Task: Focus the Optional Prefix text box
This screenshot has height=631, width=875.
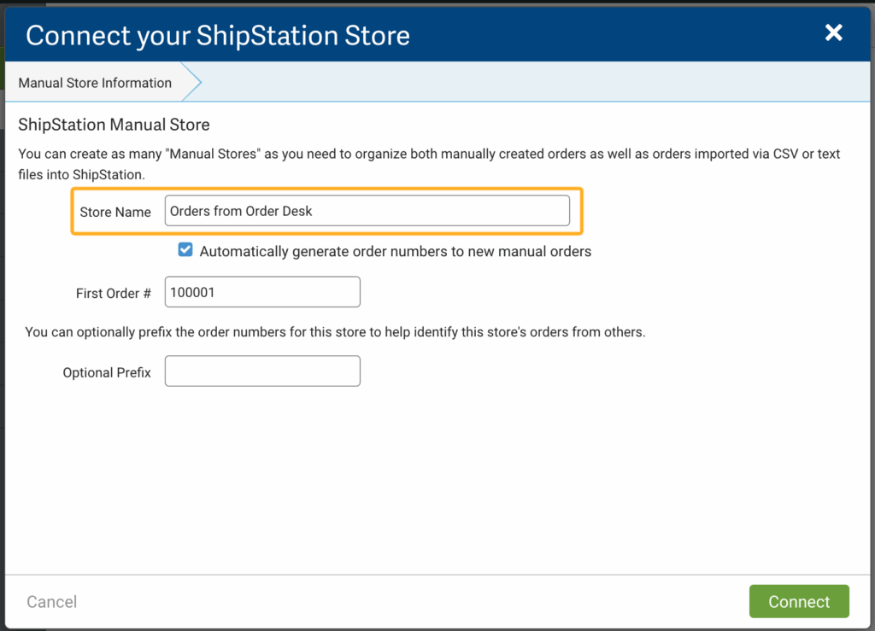Action: [262, 371]
